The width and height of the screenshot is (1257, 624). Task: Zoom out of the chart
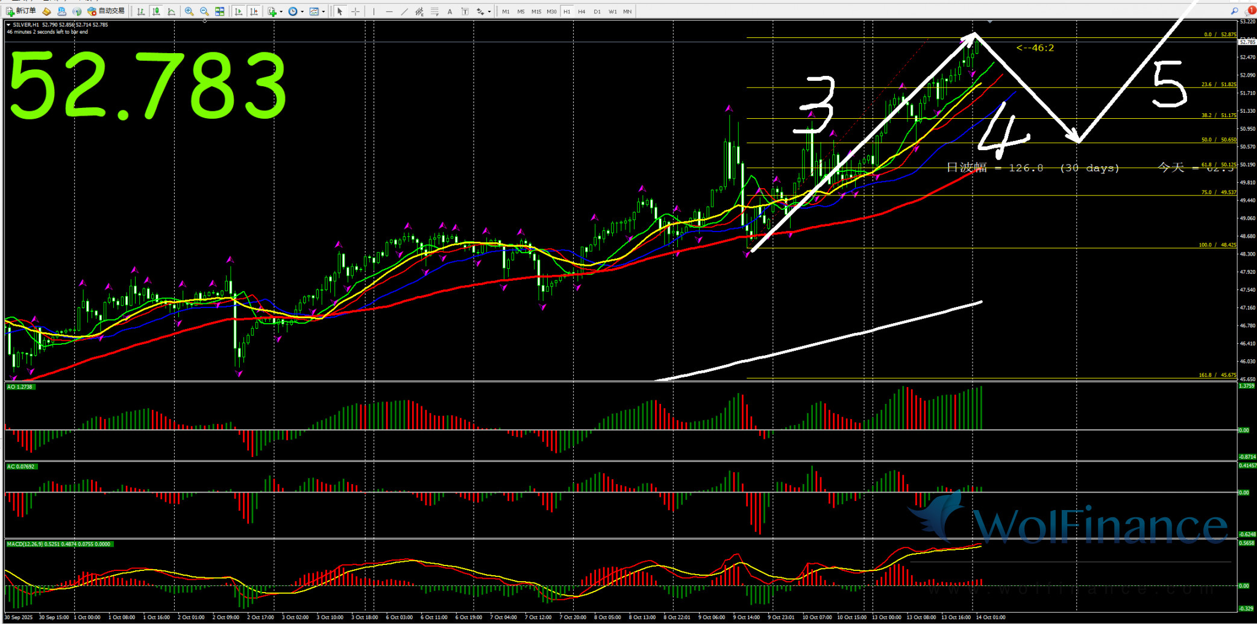pos(204,11)
